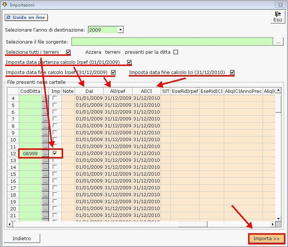Click the Indietro button
Image resolution: width=288 pixels, height=247 pixels.
click(22, 238)
